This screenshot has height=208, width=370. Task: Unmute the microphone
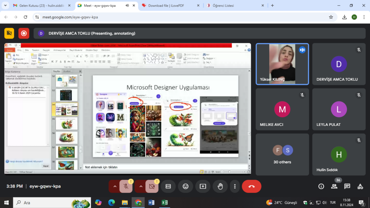[x=126, y=186]
